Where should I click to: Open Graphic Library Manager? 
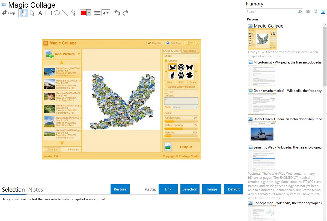(181, 87)
